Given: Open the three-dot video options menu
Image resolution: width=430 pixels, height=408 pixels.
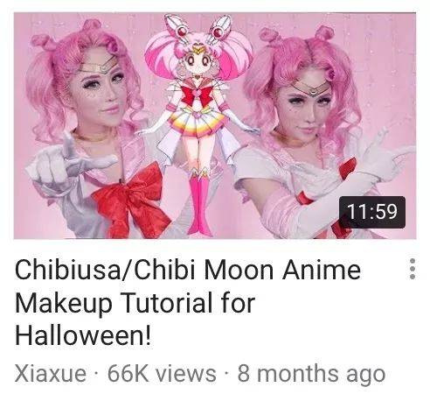Looking at the screenshot, I should pyautogui.click(x=412, y=269).
